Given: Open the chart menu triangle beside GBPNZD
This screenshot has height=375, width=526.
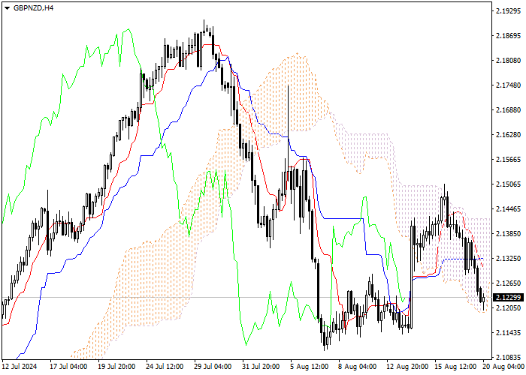Looking at the screenshot, I should tap(7, 8).
